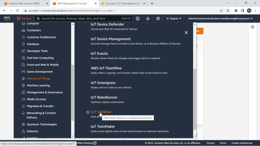The height and width of the screenshot is (146, 260).
Task: Open IoT SiteWise service
Action: [101, 112]
